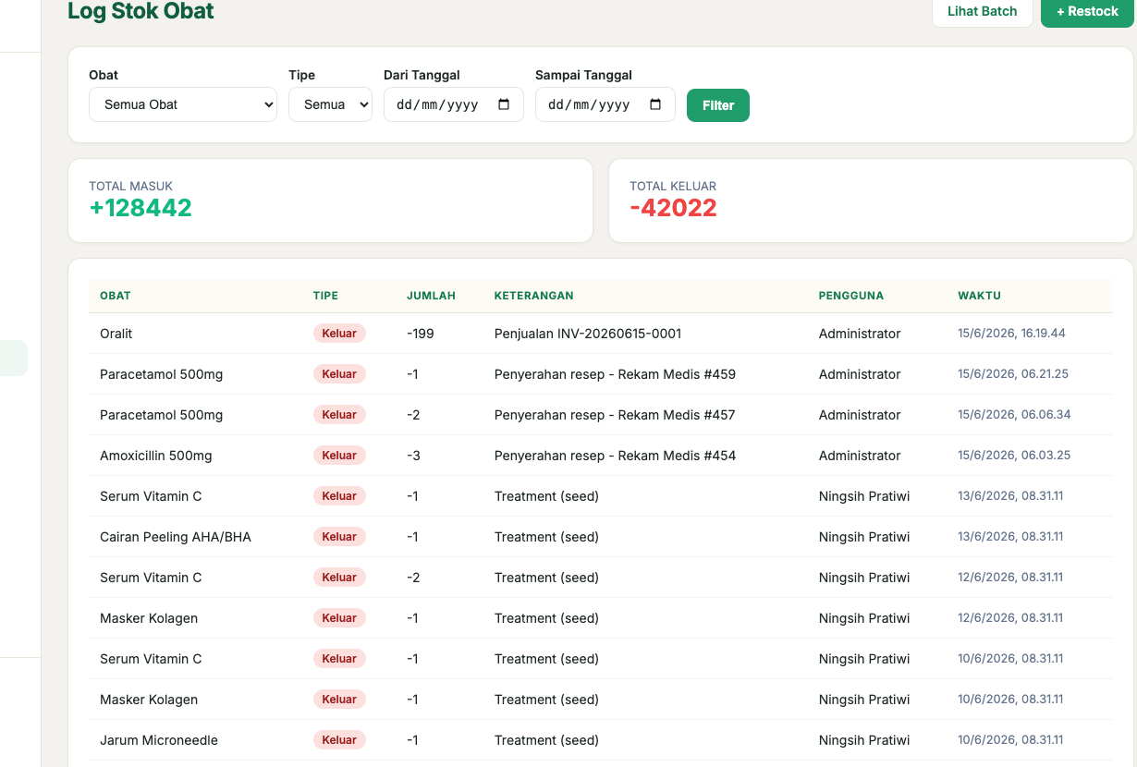The width and height of the screenshot is (1137, 767).
Task: Click the -199 quantity cell
Action: [421, 334]
